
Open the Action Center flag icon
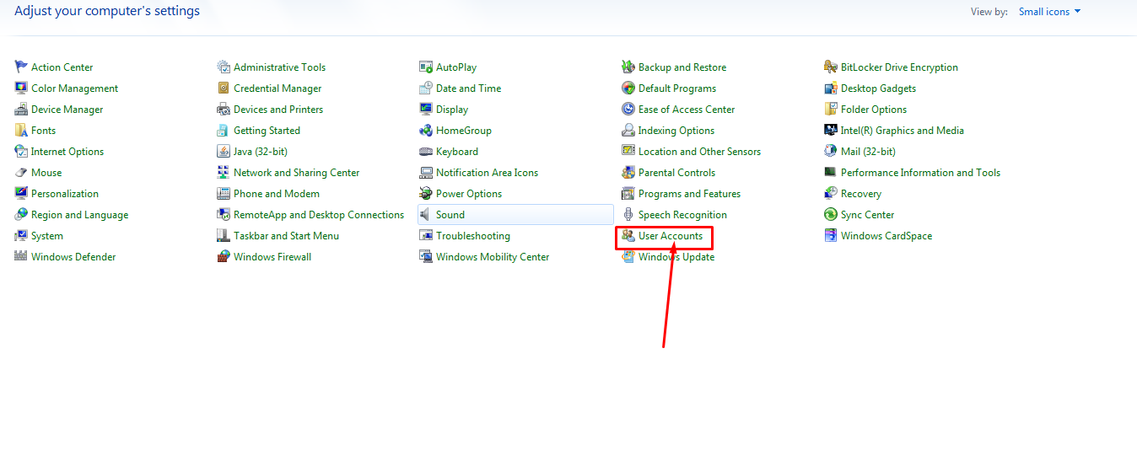21,67
